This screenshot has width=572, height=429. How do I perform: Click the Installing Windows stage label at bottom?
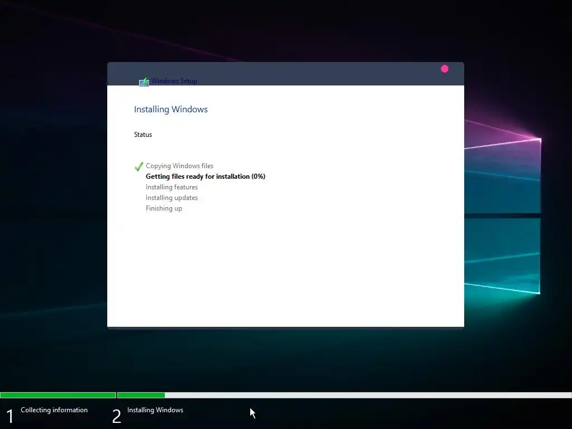pos(155,410)
